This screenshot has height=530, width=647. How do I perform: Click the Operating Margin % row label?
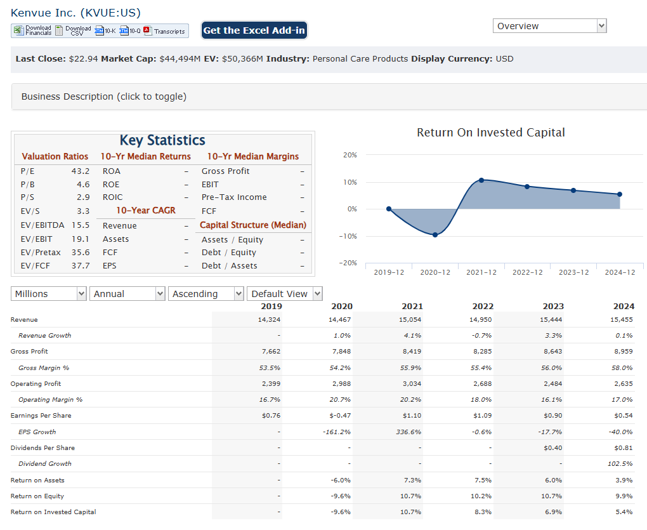(50, 400)
